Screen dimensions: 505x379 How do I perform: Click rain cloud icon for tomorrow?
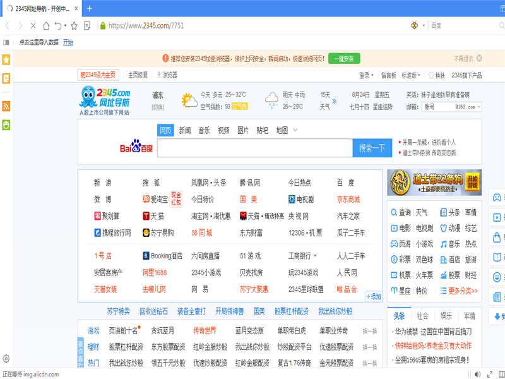pos(271,100)
